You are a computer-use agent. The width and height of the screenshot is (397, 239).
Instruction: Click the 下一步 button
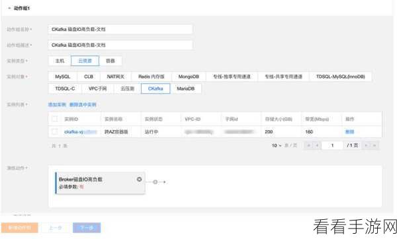pos(87,228)
